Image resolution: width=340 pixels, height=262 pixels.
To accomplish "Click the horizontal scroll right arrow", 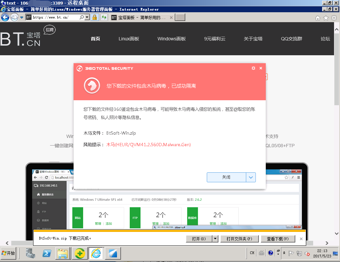I will (327, 243).
